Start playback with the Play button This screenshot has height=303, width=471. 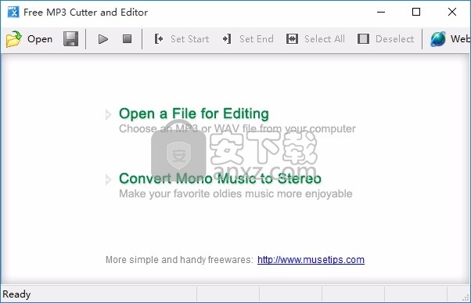(x=103, y=39)
